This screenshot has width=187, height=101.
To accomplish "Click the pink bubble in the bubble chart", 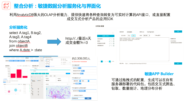I will click(x=9, y=92).
